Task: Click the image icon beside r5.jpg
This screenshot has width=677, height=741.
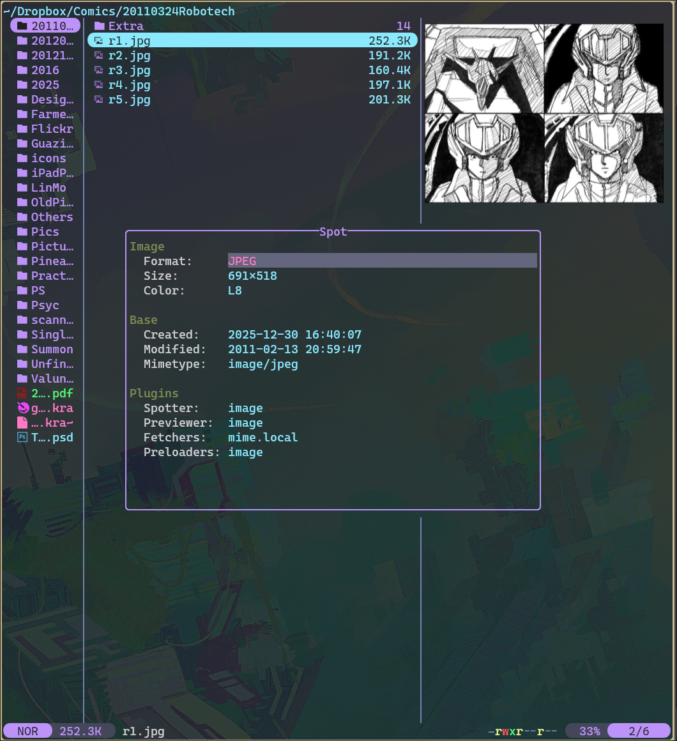Action: pos(99,100)
